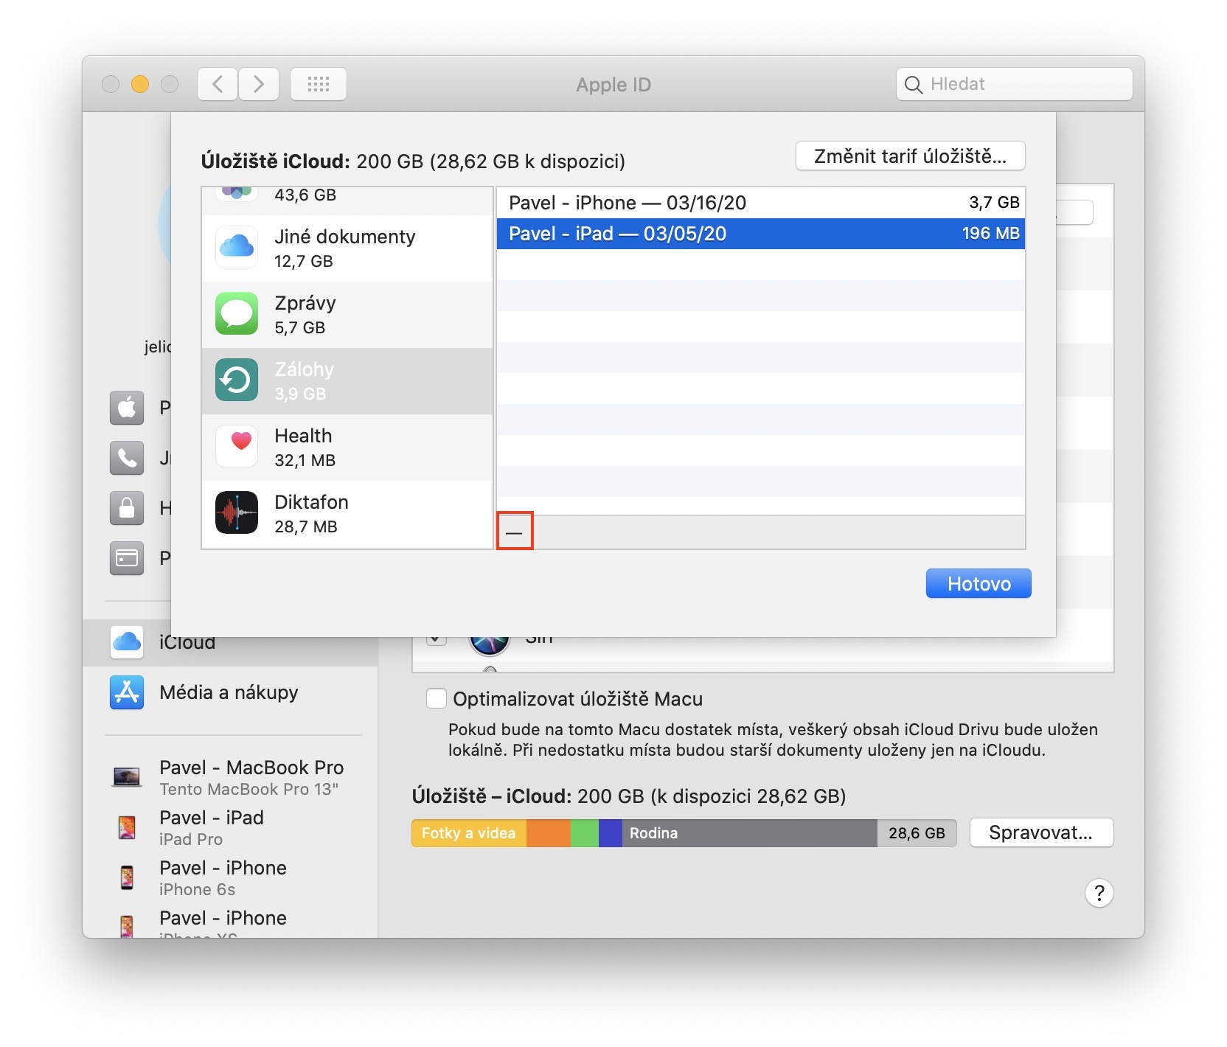Show all preferences grid button
Viewport: 1227px width, 1047px height.
[319, 84]
